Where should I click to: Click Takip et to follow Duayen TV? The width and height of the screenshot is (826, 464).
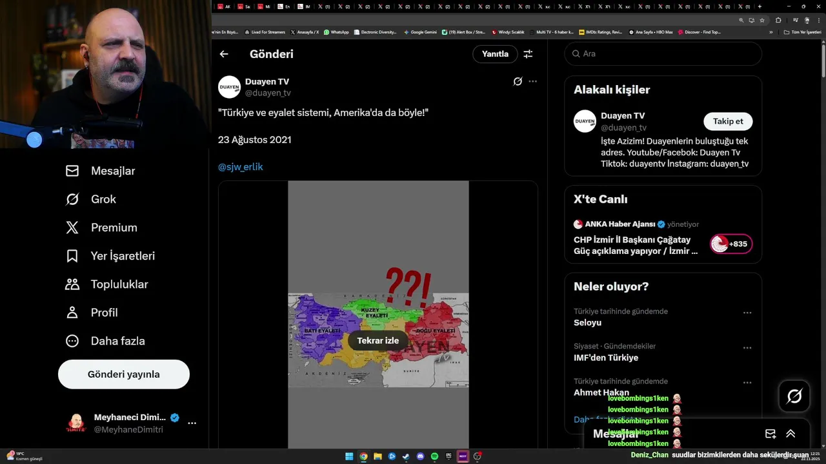pyautogui.click(x=728, y=121)
